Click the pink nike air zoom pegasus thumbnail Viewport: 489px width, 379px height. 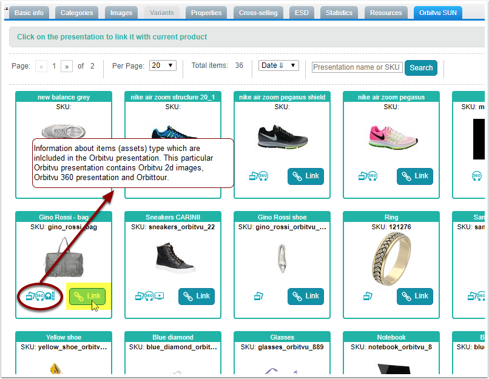pos(393,136)
